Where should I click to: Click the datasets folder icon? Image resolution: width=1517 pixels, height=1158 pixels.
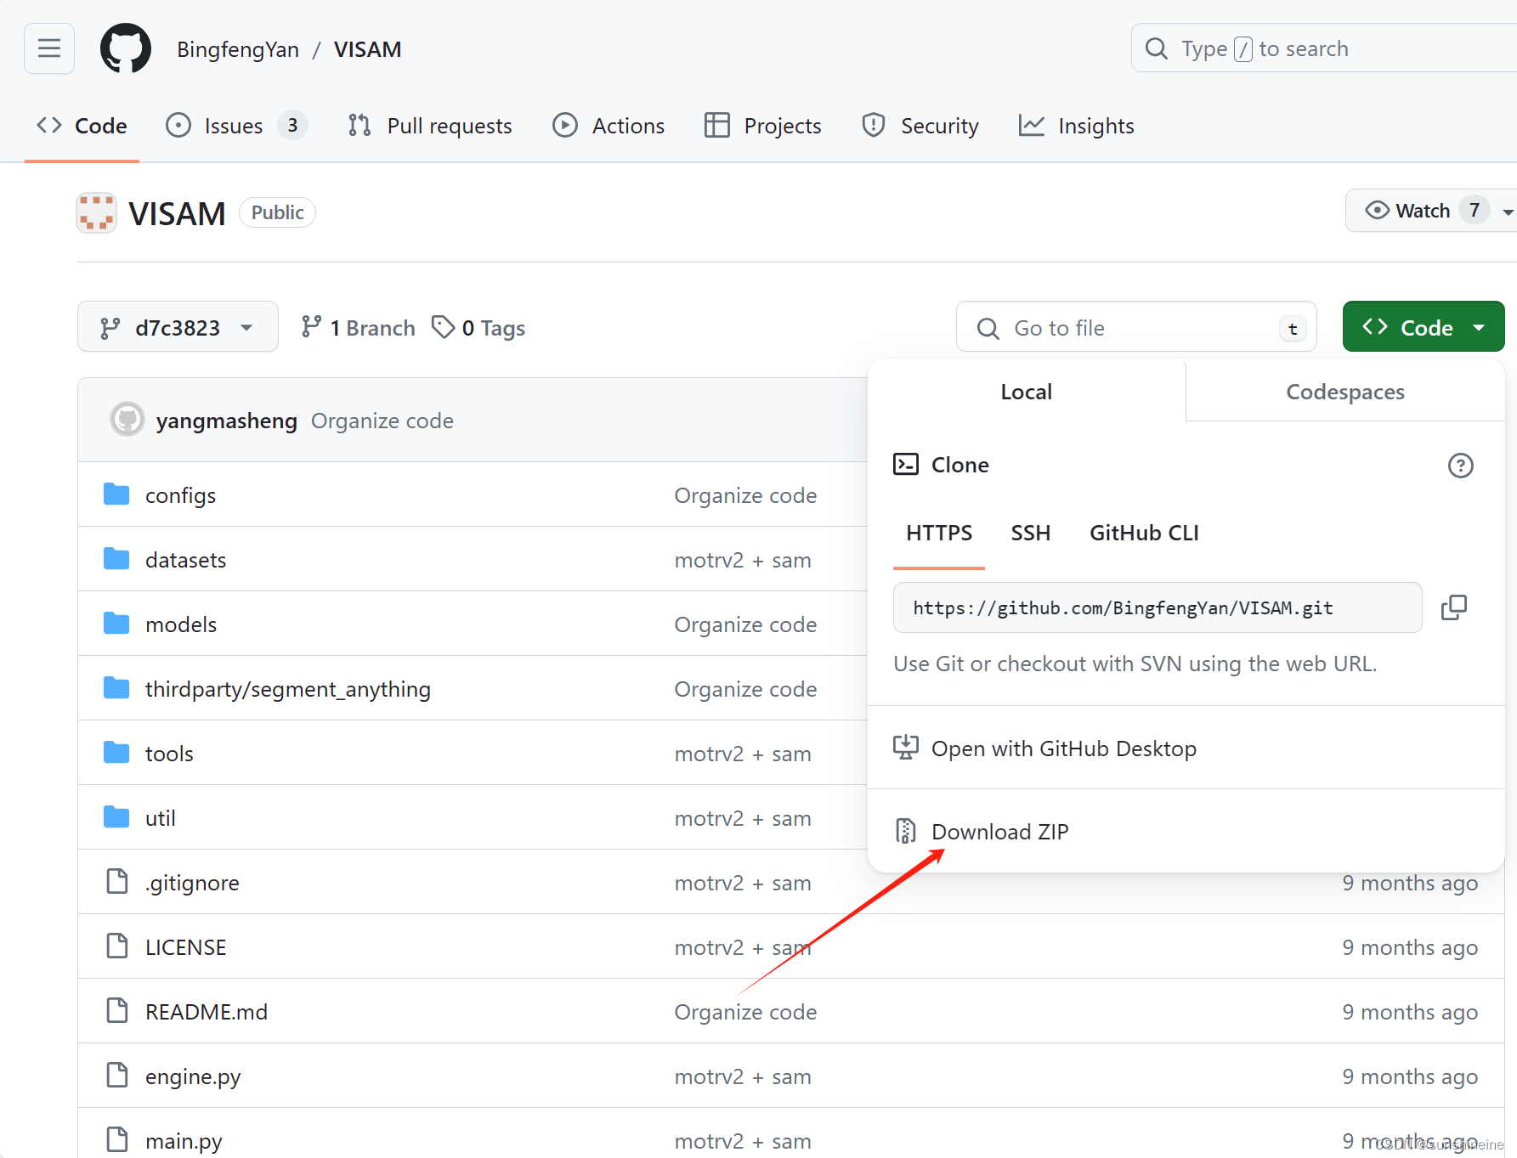[116, 559]
